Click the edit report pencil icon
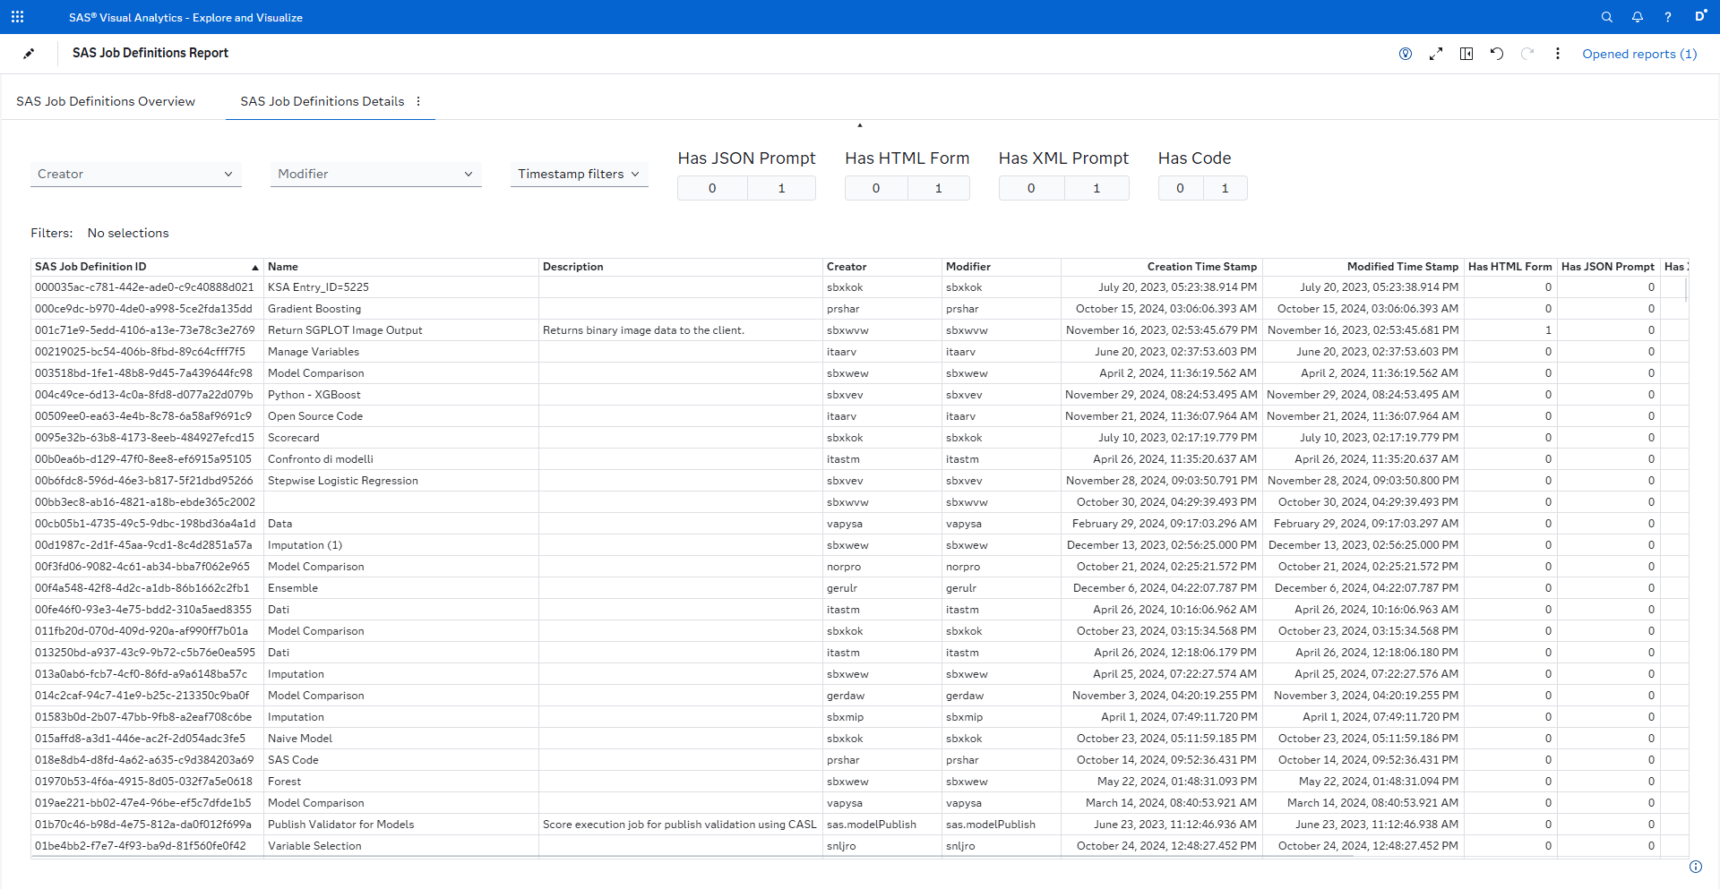This screenshot has width=1720, height=889. tap(29, 54)
